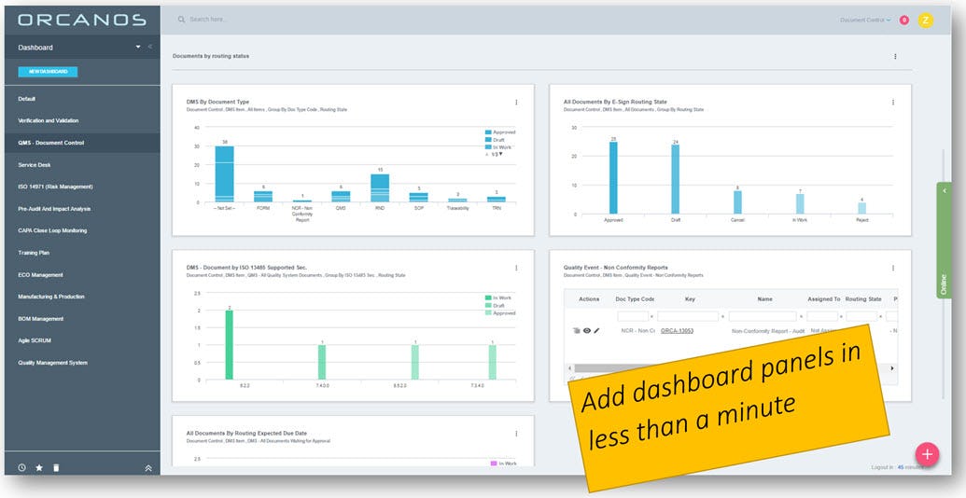
Task: Open the ECO Management dashboard
Action: (41, 274)
